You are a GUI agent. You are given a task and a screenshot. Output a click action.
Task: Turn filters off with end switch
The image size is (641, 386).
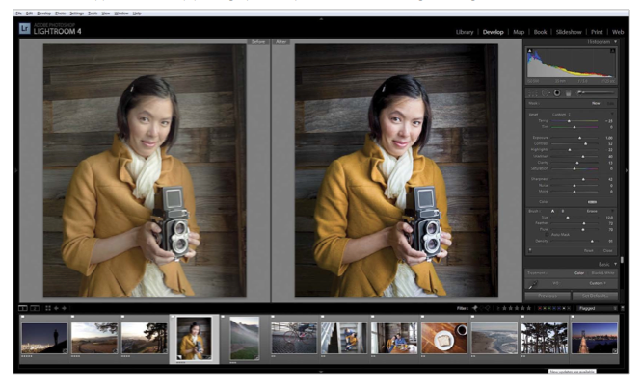tap(623, 308)
